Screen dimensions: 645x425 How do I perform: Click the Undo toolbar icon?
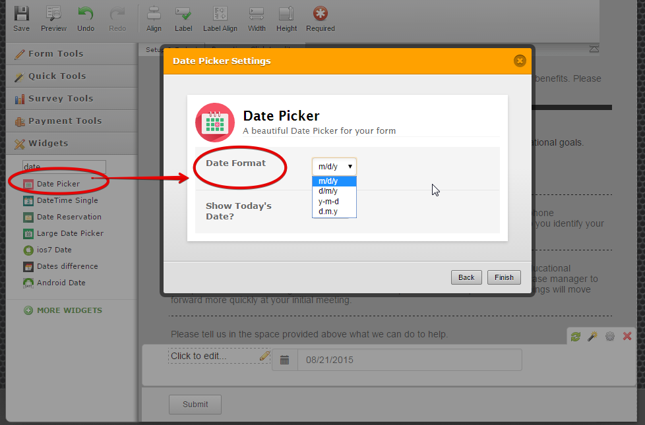(85, 18)
